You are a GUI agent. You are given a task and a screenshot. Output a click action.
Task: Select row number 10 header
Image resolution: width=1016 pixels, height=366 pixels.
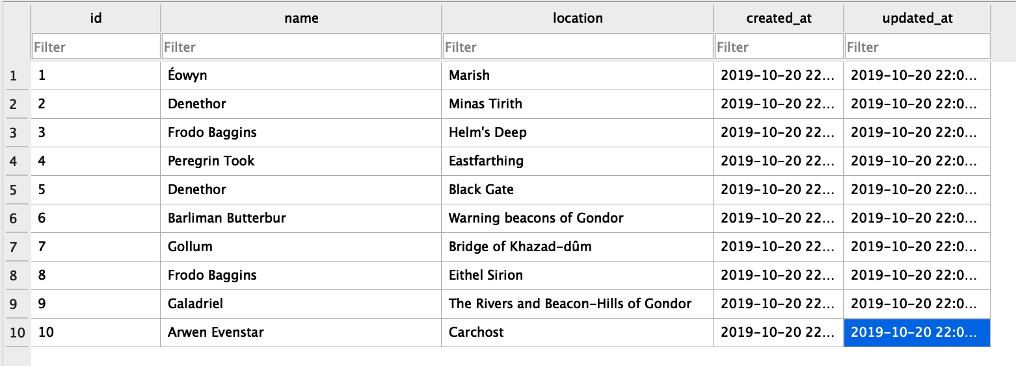(17, 333)
